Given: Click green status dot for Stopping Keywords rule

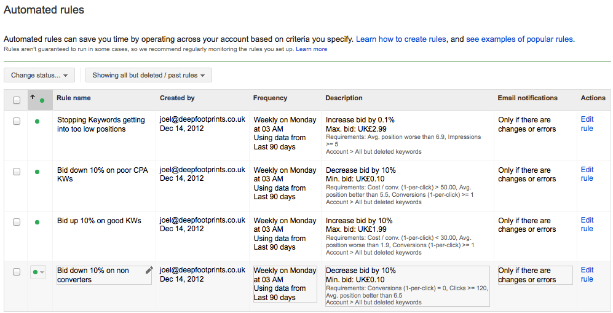Looking at the screenshot, I should 37,121.
